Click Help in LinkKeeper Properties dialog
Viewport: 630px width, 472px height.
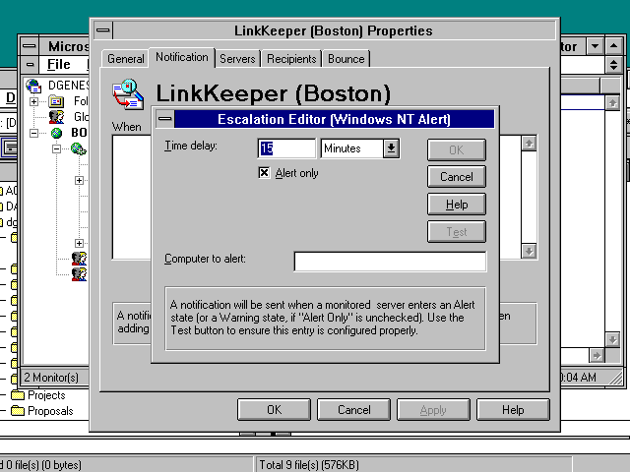(x=513, y=410)
